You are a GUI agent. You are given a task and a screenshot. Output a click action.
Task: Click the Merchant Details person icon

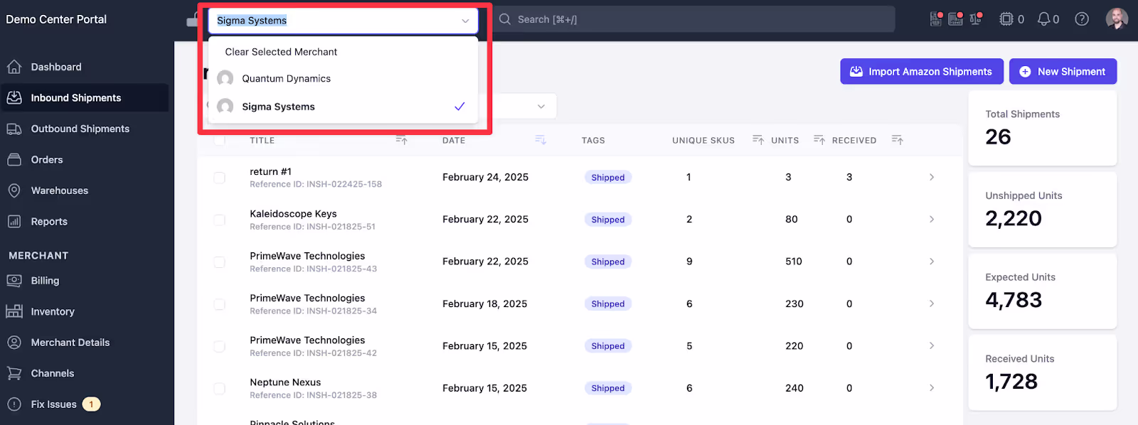(x=14, y=343)
